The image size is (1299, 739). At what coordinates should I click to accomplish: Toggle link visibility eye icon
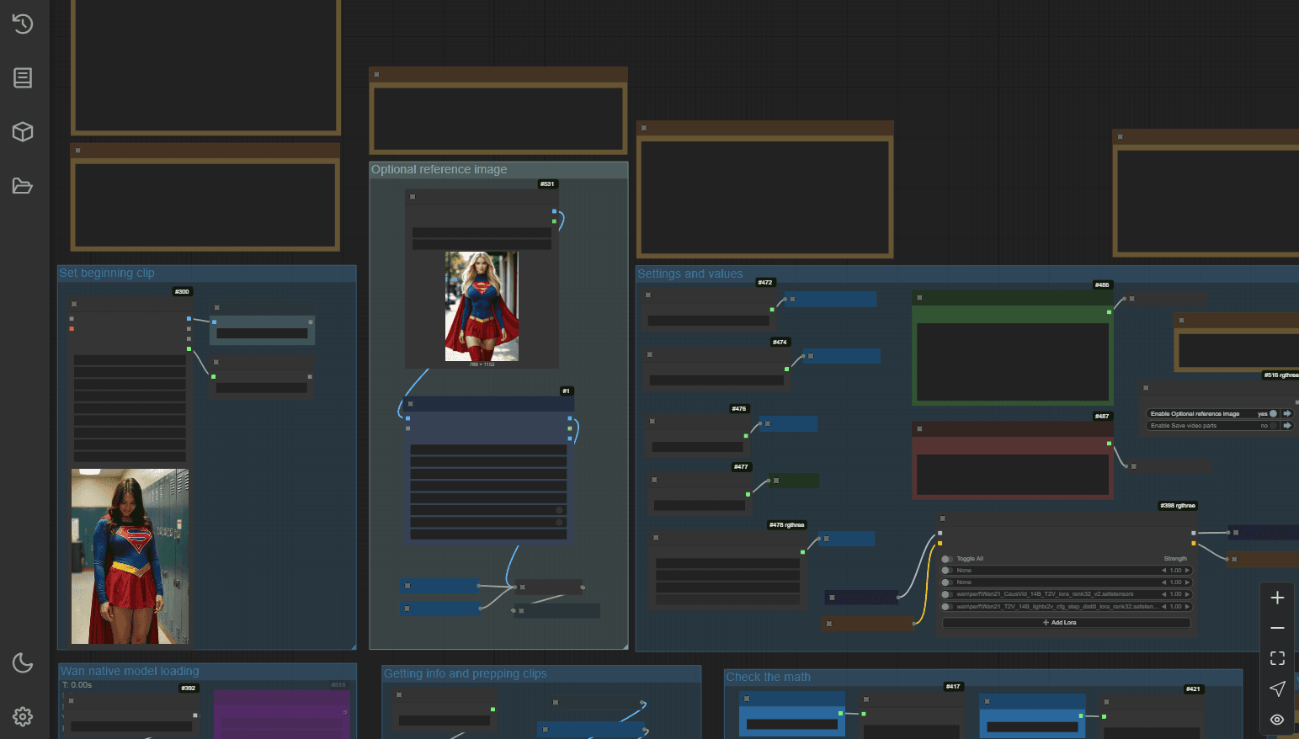[x=1277, y=719]
